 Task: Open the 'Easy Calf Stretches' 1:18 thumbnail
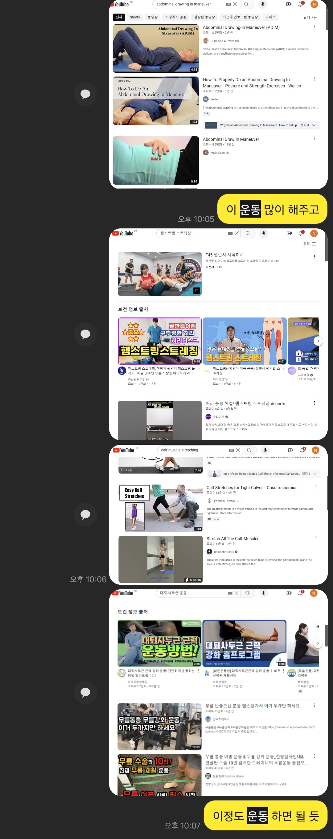161,508
